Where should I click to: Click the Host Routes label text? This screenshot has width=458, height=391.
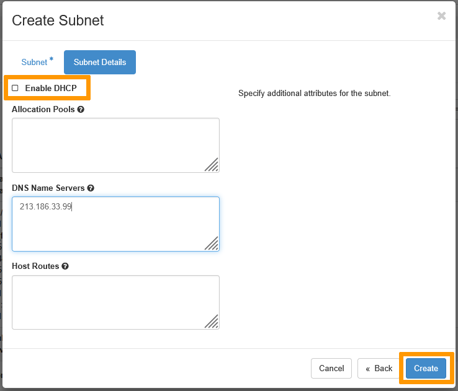(x=35, y=266)
